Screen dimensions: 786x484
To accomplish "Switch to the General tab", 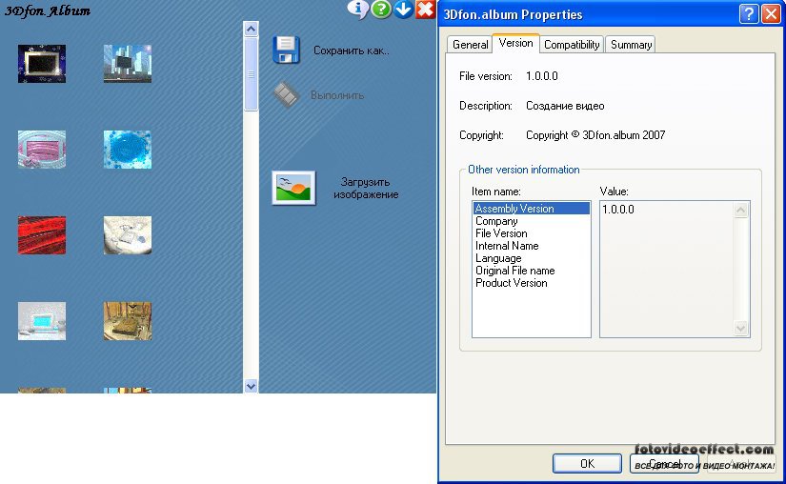I will 470,45.
